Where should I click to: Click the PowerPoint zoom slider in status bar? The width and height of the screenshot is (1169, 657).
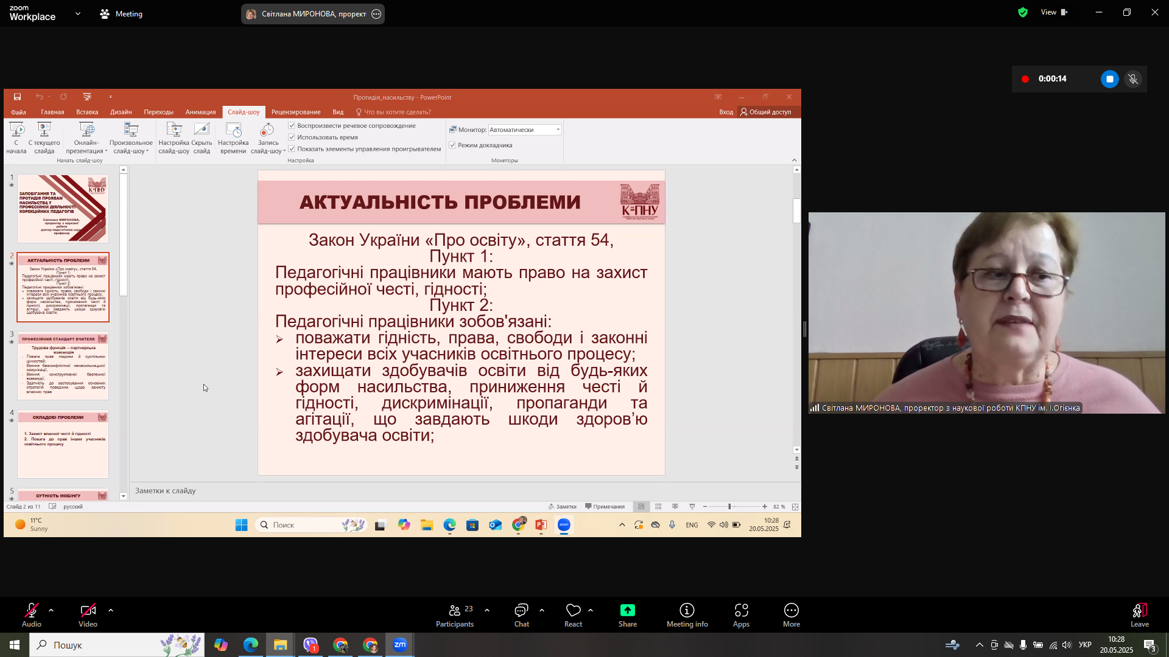(x=729, y=507)
